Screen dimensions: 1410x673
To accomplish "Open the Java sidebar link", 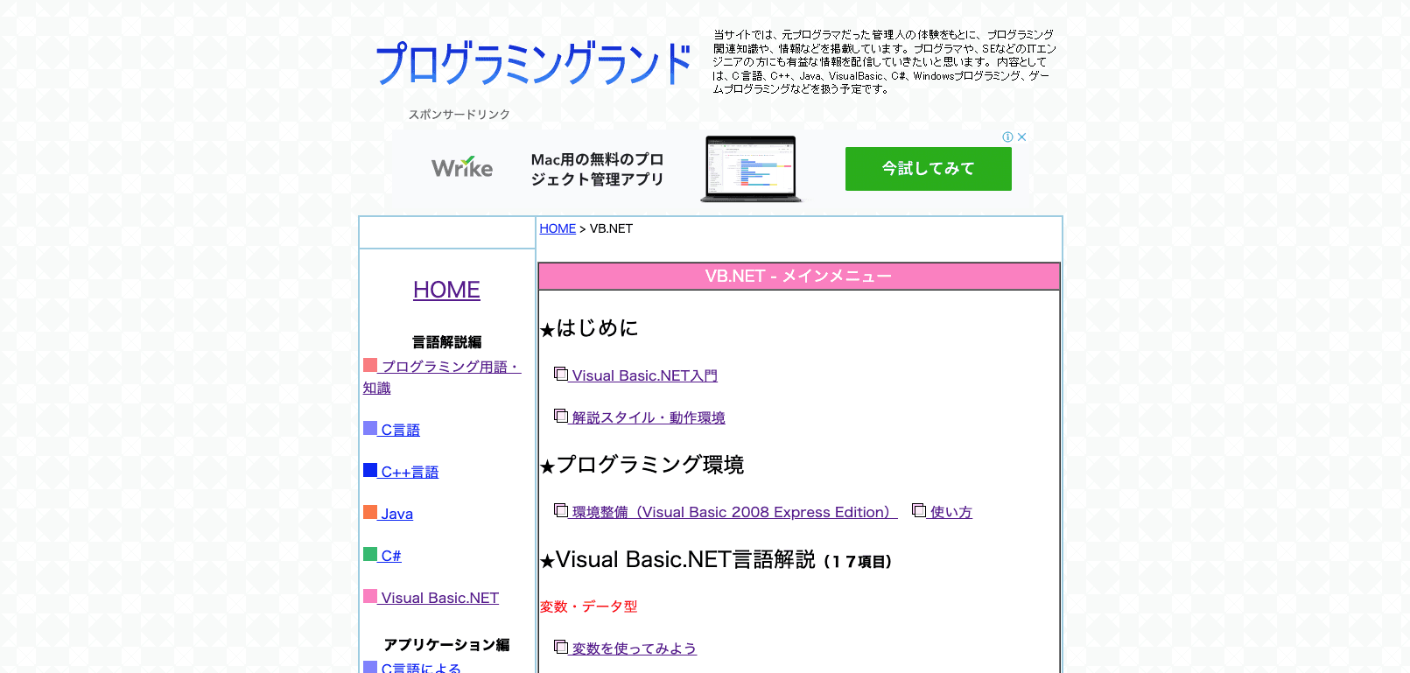I will tap(396, 514).
